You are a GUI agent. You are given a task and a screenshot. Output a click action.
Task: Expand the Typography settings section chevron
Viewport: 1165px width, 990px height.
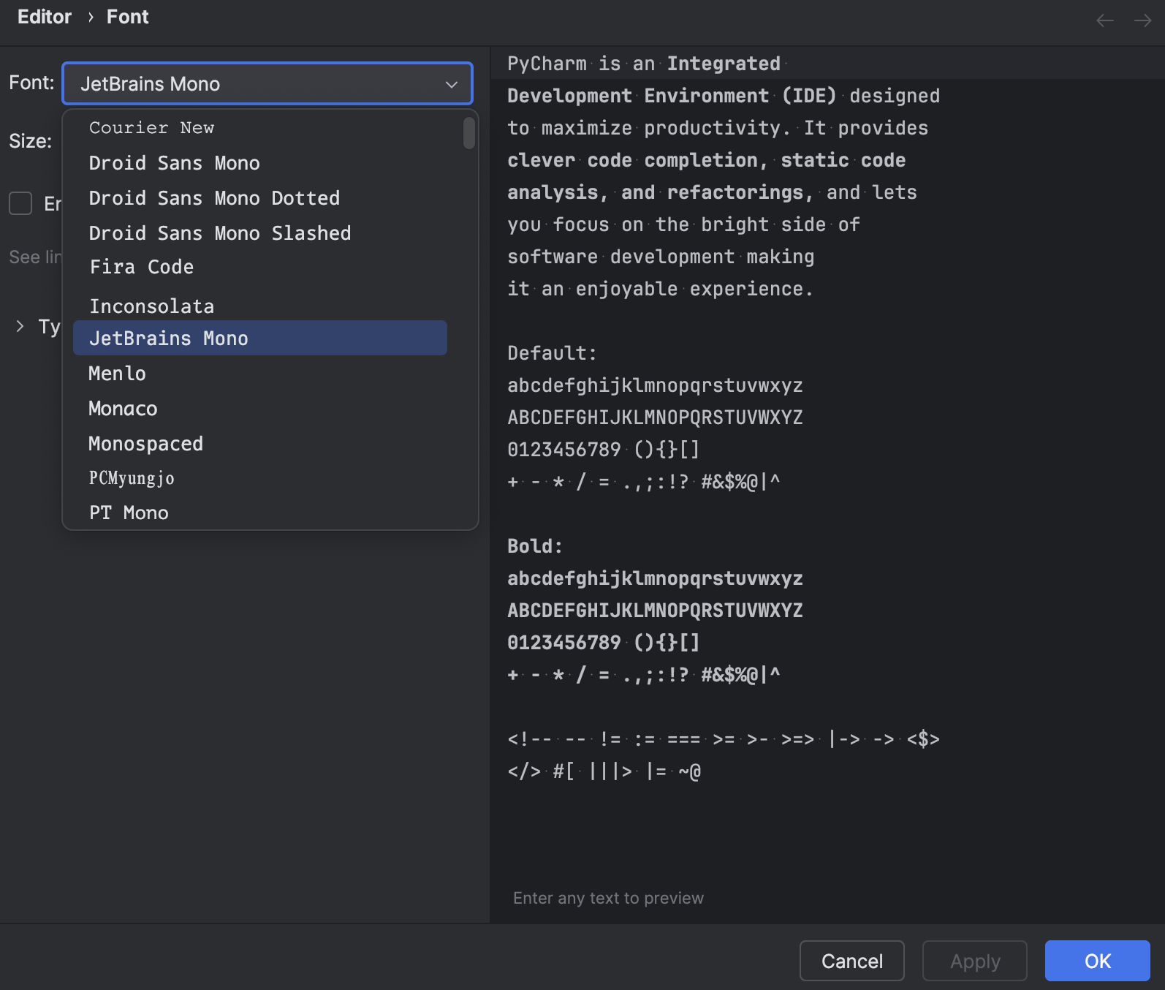tap(20, 326)
